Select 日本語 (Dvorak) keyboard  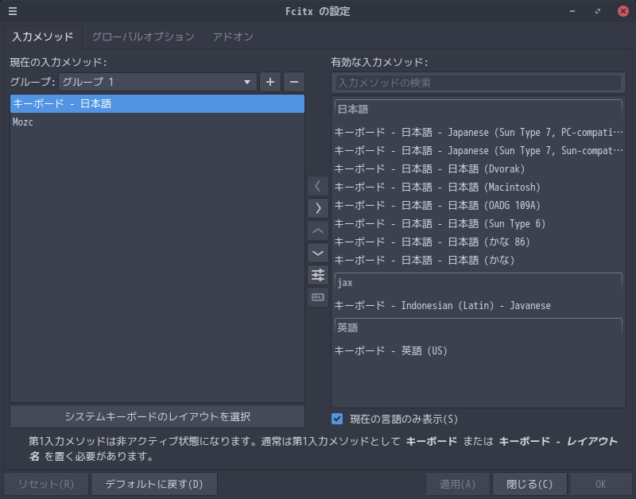point(479,168)
